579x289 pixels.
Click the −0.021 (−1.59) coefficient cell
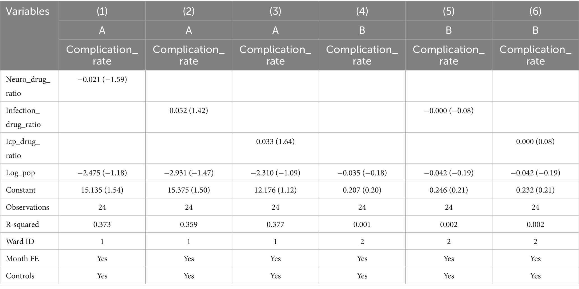[102, 80]
